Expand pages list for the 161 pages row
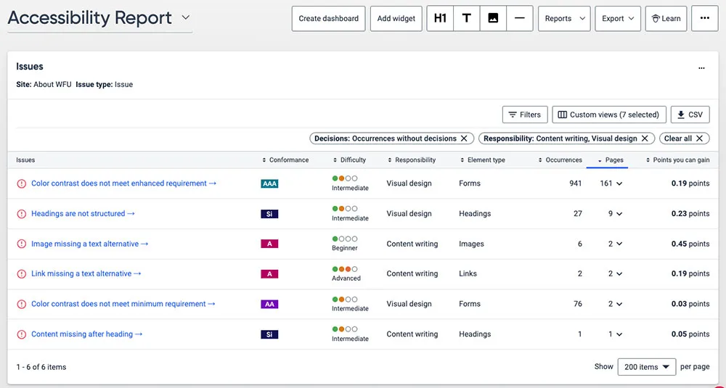Image resolution: width=726 pixels, height=388 pixels. point(619,183)
